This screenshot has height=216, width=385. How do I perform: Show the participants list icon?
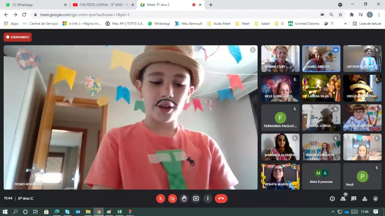click(343, 199)
